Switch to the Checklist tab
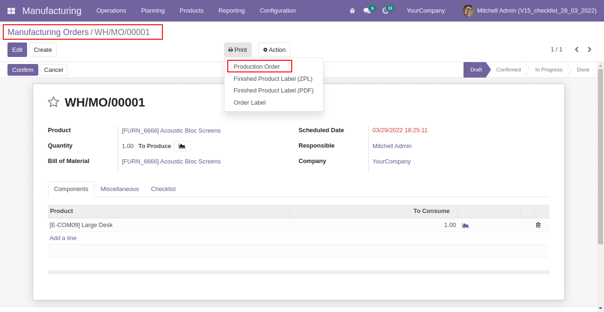Viewport: 604px width, 312px height. click(x=163, y=189)
